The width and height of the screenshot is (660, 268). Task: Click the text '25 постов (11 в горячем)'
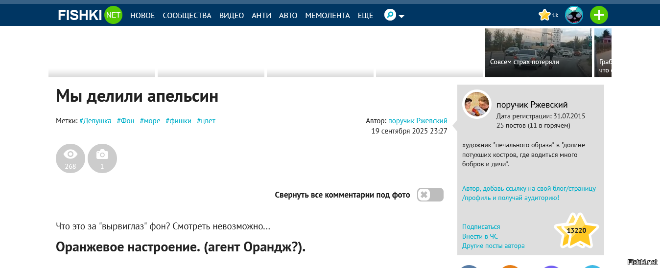click(533, 126)
